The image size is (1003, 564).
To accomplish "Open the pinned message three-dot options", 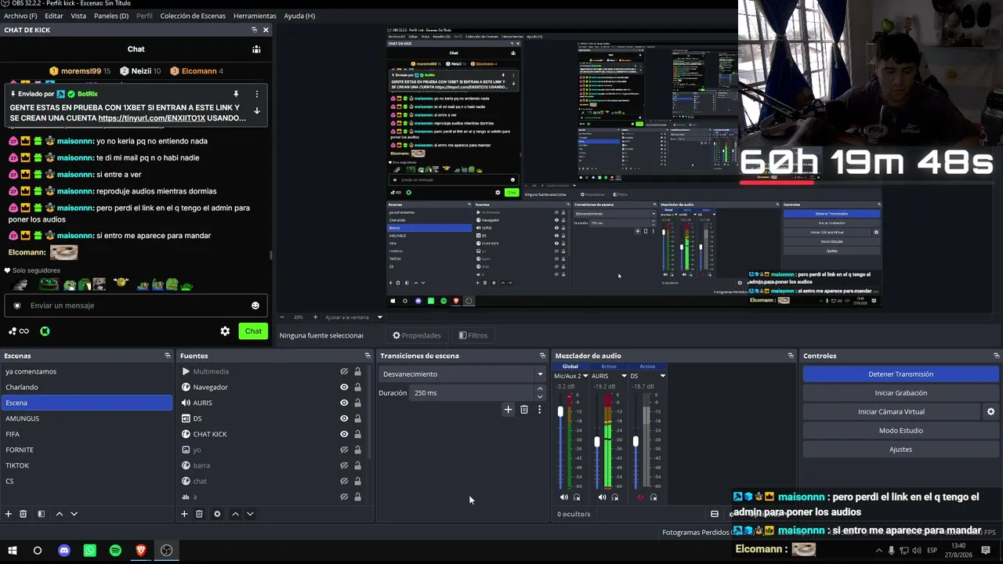I will (x=256, y=94).
